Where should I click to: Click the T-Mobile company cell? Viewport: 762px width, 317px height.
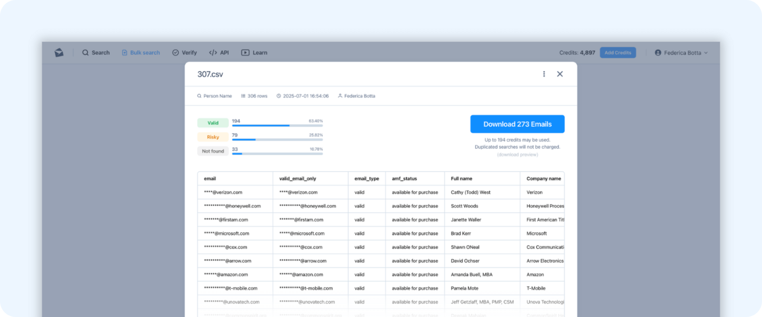[x=542, y=288]
